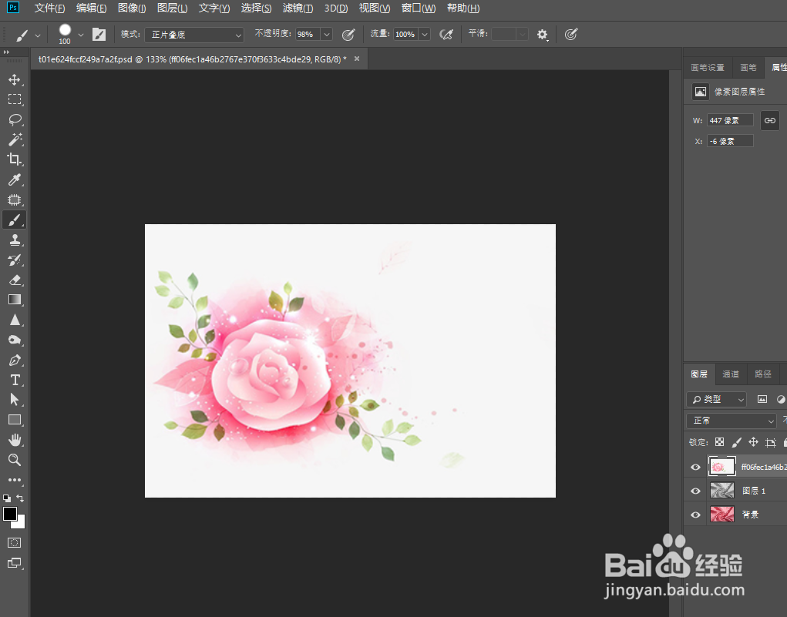The image size is (787, 617).
Task: Select the Eyedropper tool
Action: pos(15,179)
